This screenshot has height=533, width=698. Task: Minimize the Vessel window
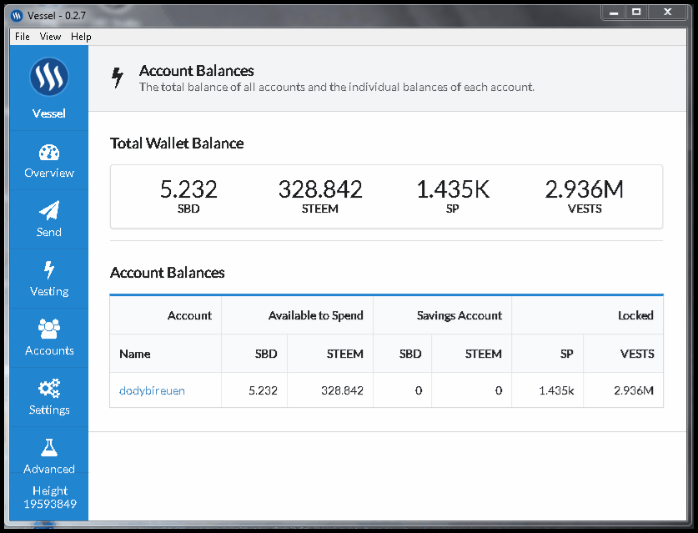point(614,13)
